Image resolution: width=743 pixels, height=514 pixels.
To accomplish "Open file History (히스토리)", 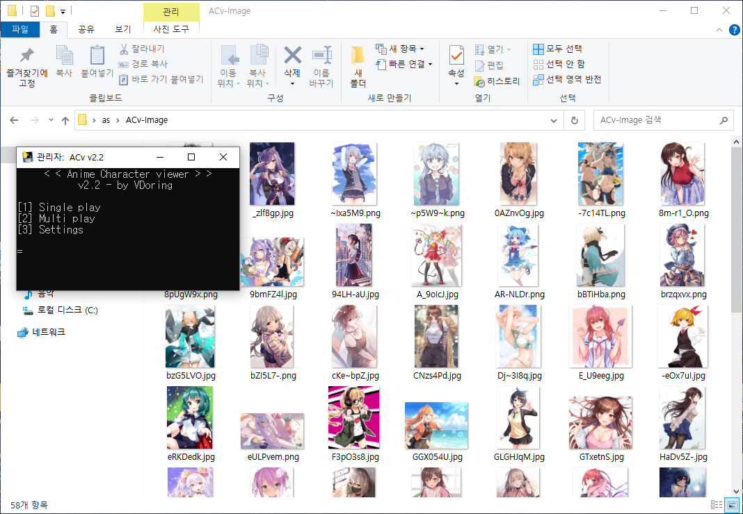I will click(x=497, y=81).
